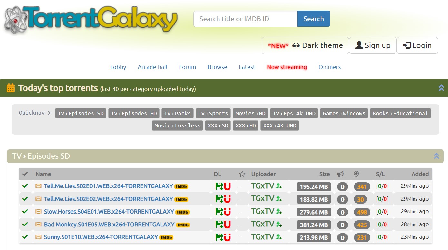Toggle the Dark theme option
Viewport: 448px width, 250px height.
pos(305,45)
